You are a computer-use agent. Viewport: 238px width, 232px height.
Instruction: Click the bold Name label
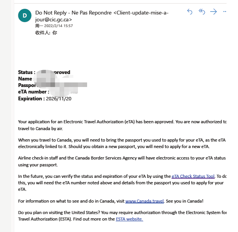pos(25,79)
